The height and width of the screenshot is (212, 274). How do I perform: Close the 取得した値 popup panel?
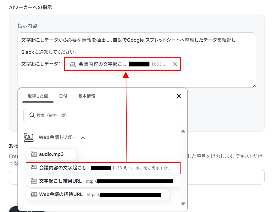pos(179,96)
